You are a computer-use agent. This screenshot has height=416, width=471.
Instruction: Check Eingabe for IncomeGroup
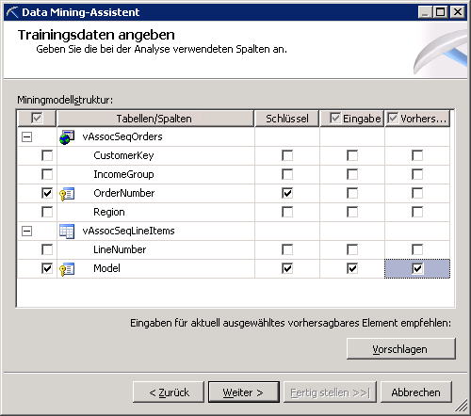[x=352, y=174]
